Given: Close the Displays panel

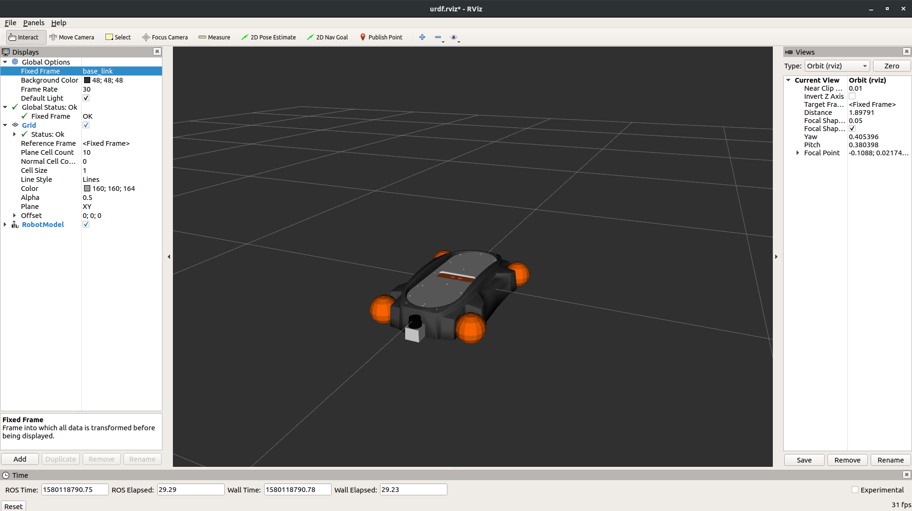Looking at the screenshot, I should [157, 51].
